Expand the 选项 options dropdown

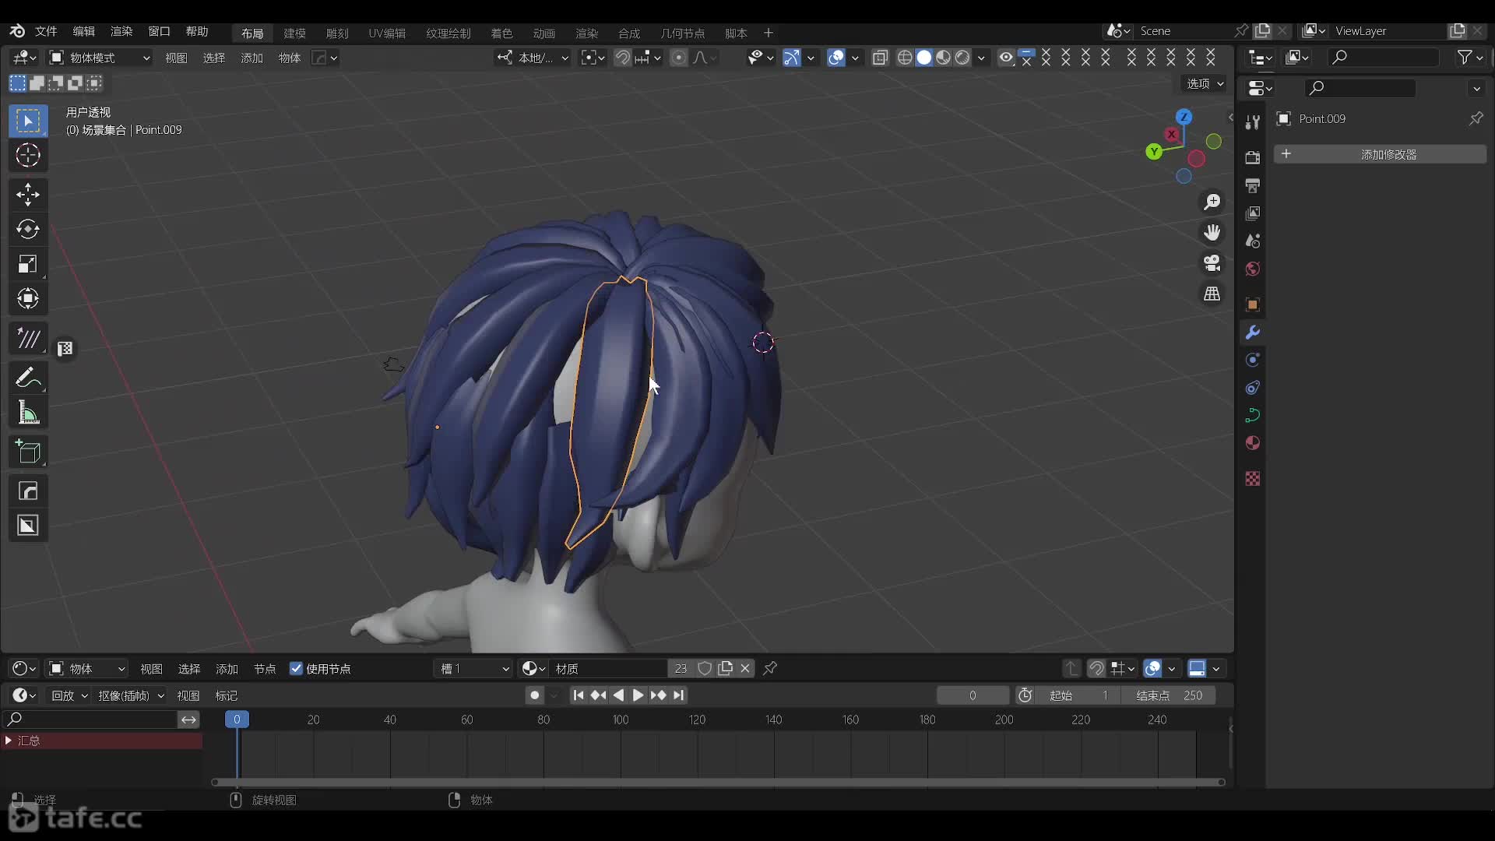(x=1205, y=83)
